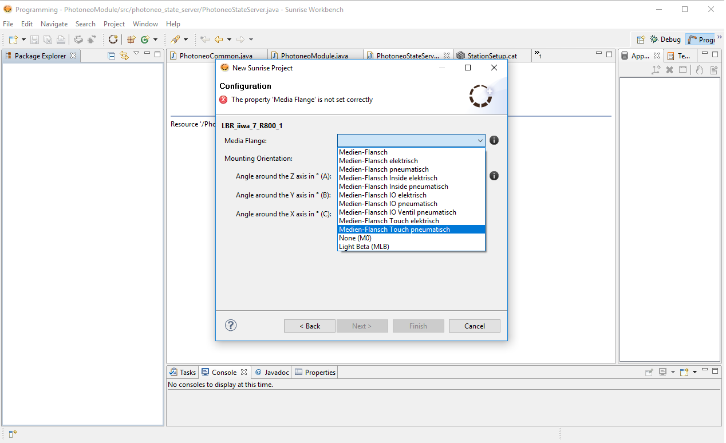
Task: Click the hand icon in Application data
Action: (x=699, y=70)
